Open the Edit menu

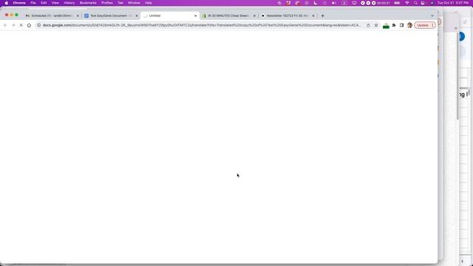coord(44,3)
